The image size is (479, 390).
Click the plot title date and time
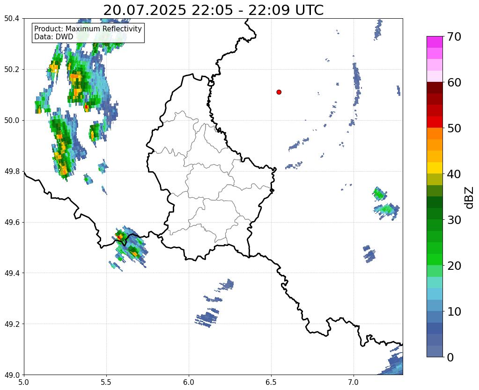(213, 10)
